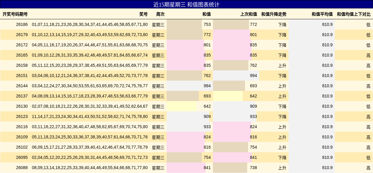The width and height of the screenshot is (373, 173).
Task: Click the 和值均值上下对比 column header
Action: pyautogui.click(x=354, y=14)
